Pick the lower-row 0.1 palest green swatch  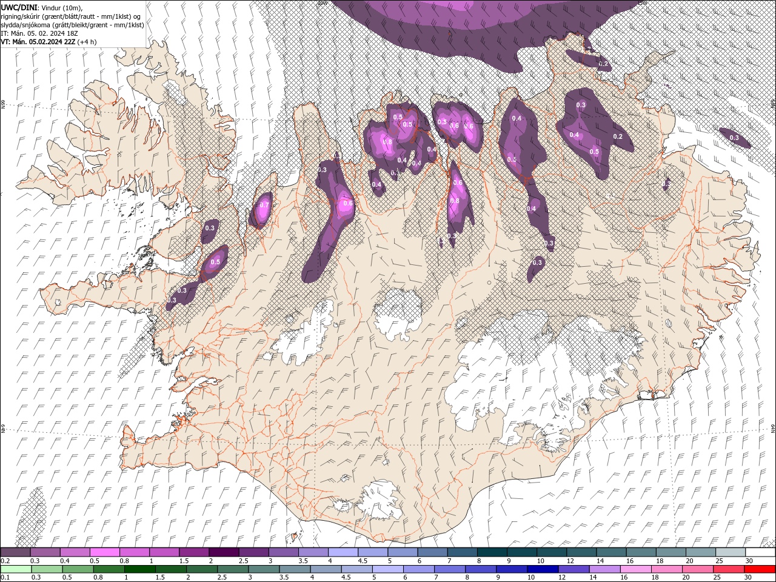point(16,569)
